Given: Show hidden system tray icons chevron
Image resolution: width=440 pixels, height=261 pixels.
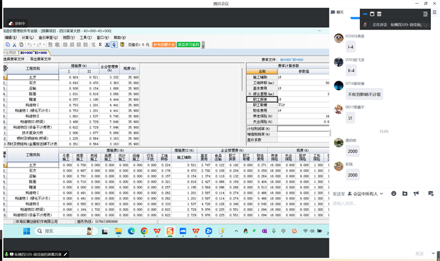Looking at the screenshot, I should [x=236, y=231].
